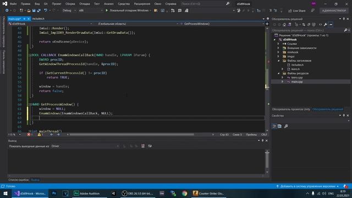The image size is (352, 198).
Task: Open the d3d9Hook project scope dropdown
Action: pos(50,24)
